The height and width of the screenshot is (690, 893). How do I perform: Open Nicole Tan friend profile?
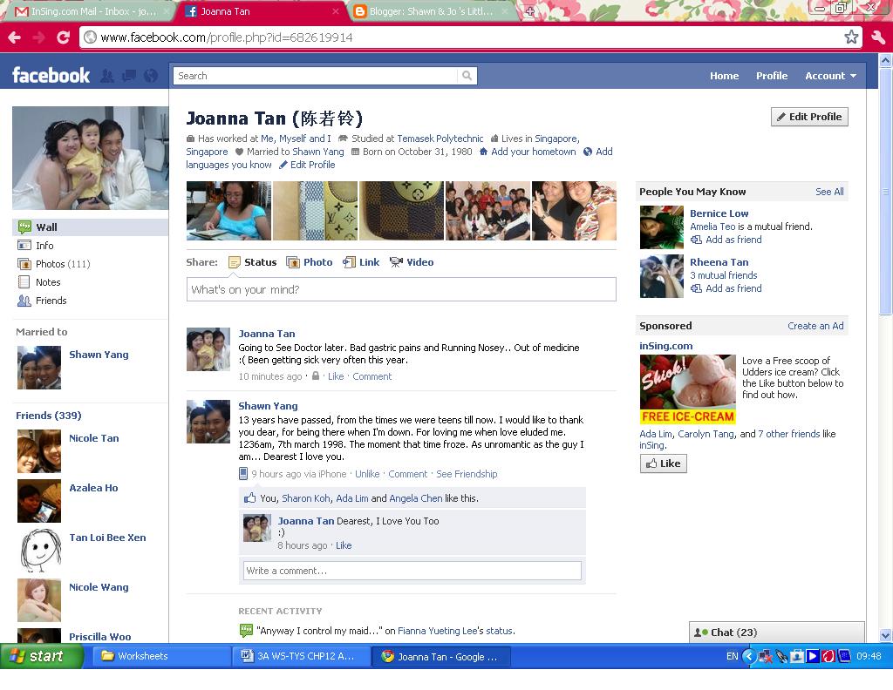(94, 438)
